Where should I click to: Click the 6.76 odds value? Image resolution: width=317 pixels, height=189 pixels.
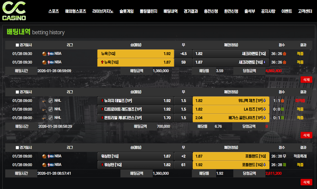coord(218,126)
